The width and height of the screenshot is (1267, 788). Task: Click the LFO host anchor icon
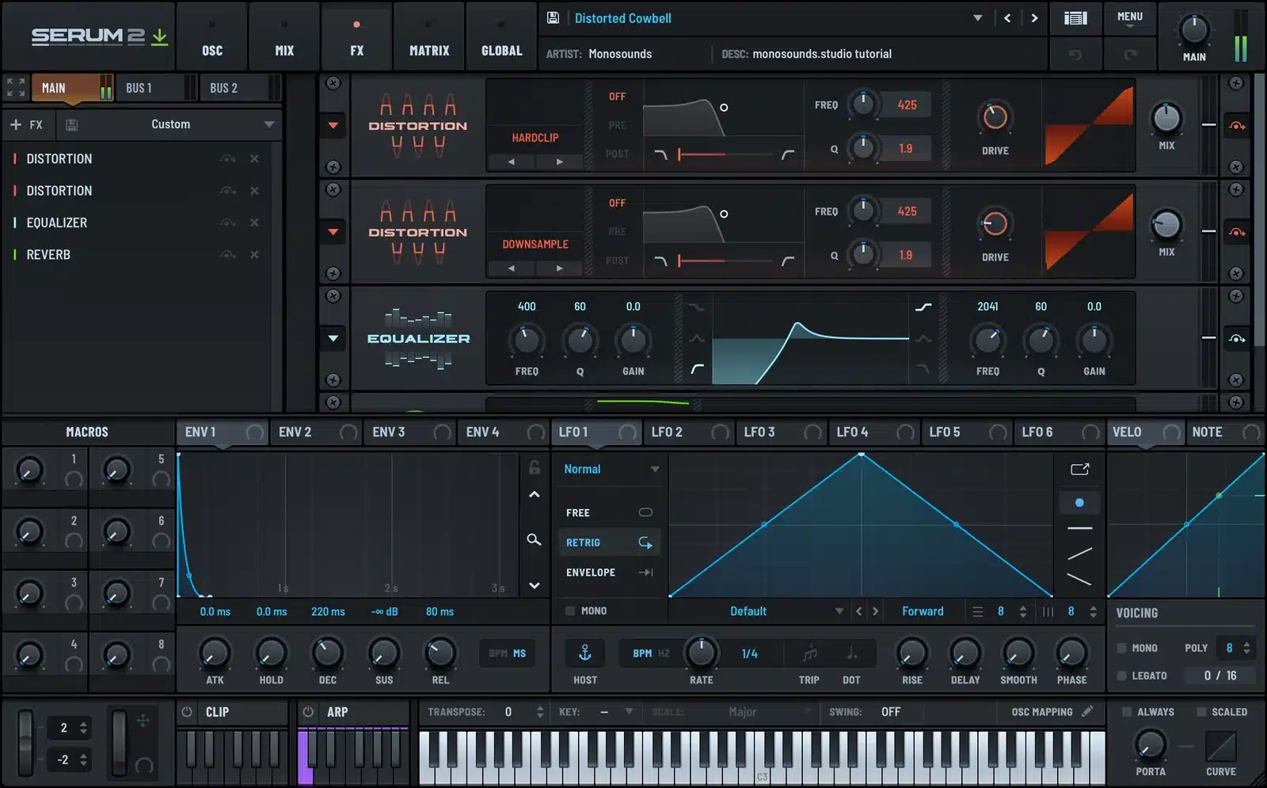[x=585, y=653]
